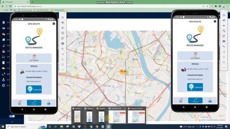Click home icon in web app sidebar
This screenshot has height=129, width=230.
(4, 22)
